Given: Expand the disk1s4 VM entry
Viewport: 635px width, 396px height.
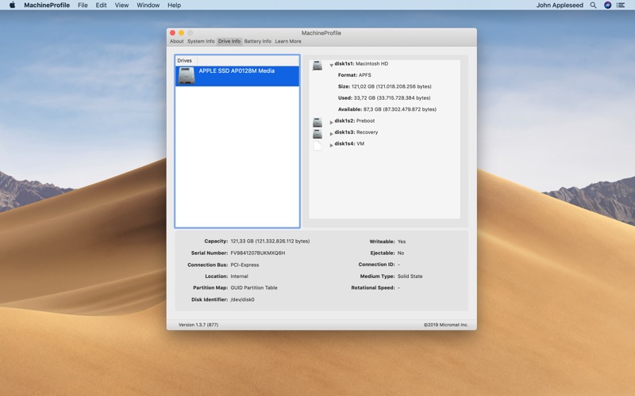Looking at the screenshot, I should click(x=331, y=145).
